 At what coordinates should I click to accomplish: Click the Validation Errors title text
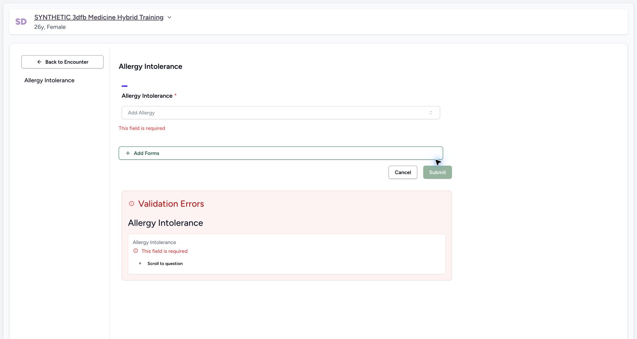[171, 204]
